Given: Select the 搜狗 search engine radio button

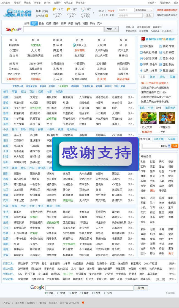Looking at the screenshot, I should pyautogui.click(x=58, y=293).
